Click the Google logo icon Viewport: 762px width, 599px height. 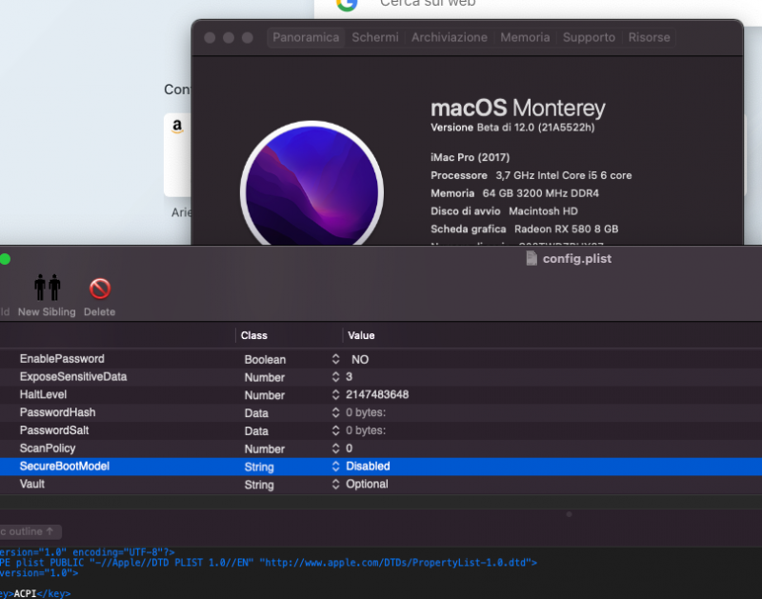point(346,5)
